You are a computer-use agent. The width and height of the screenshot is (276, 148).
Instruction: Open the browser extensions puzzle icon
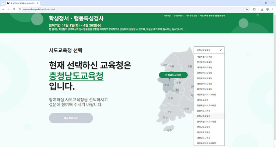pyautogui.click(x=254, y=9)
